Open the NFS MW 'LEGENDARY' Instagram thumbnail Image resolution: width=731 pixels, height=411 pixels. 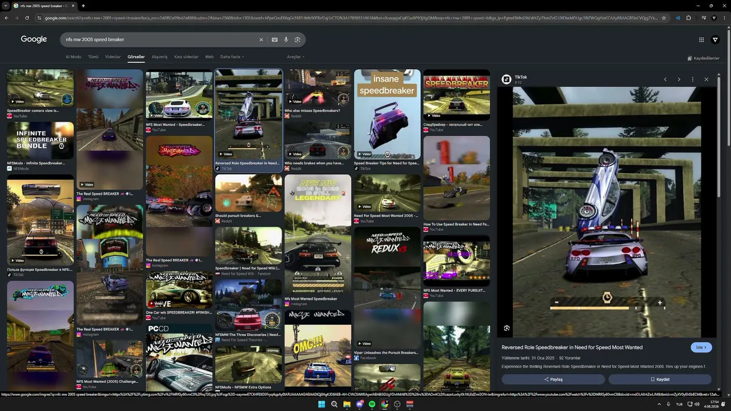pyautogui.click(x=318, y=235)
